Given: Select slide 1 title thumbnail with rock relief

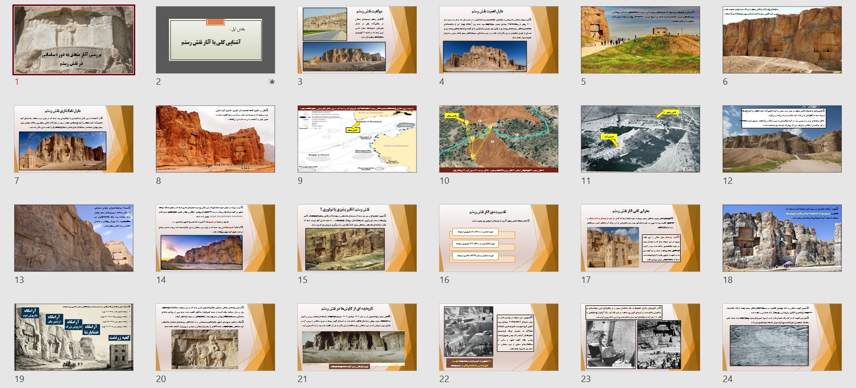Looking at the screenshot, I should (x=74, y=40).
